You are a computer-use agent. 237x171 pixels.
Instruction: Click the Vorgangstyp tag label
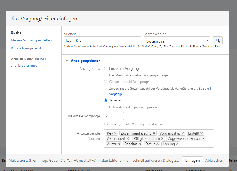click(x=170, y=133)
